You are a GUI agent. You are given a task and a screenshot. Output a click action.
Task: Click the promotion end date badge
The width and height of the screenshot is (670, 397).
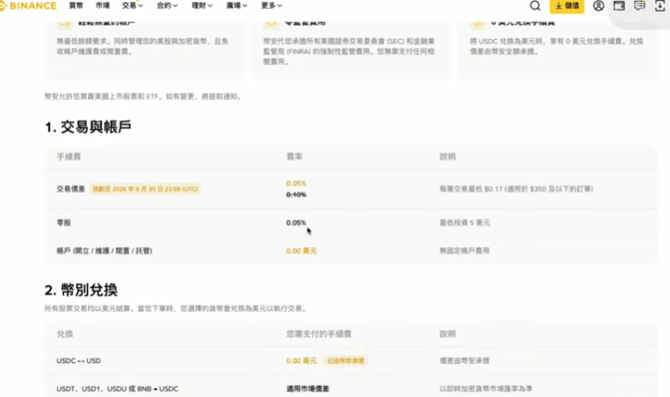tap(145, 189)
